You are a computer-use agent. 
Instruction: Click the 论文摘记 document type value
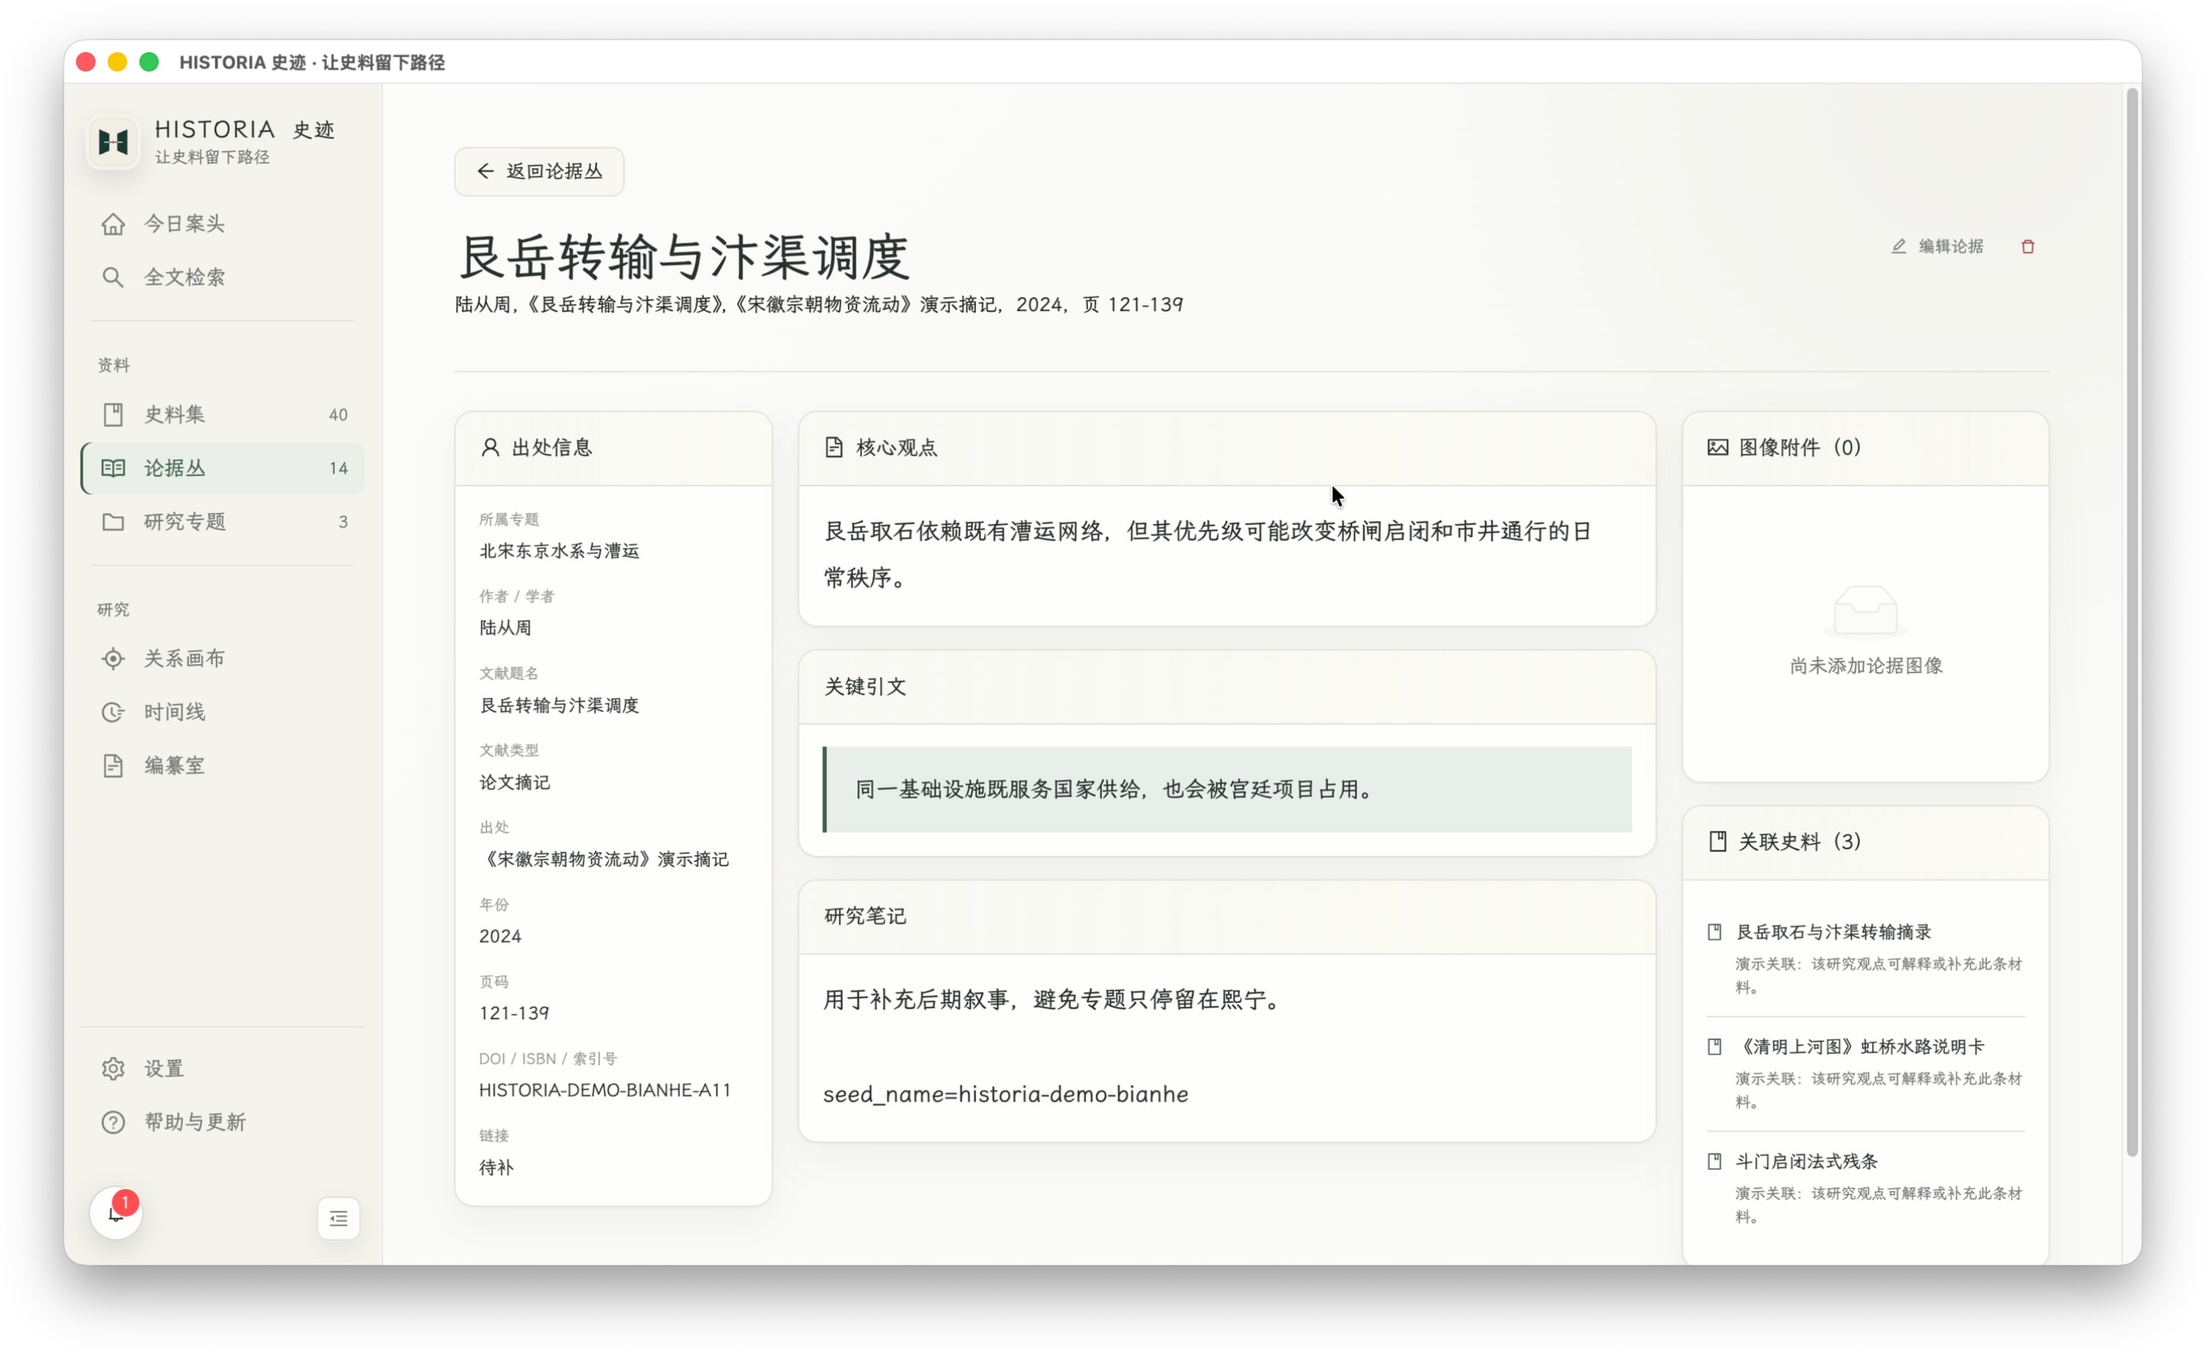point(515,782)
